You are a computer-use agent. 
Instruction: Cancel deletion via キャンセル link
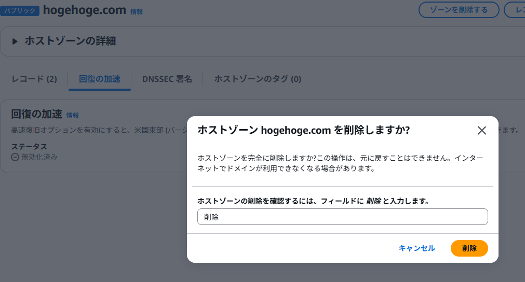click(x=416, y=248)
